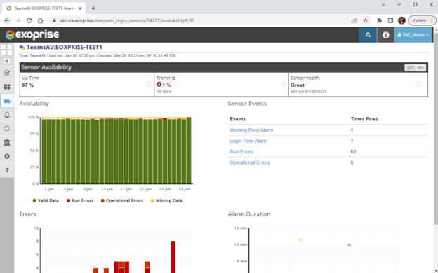The image size is (438, 273).
Task: Switch availability range to 30d
Action: (410, 68)
